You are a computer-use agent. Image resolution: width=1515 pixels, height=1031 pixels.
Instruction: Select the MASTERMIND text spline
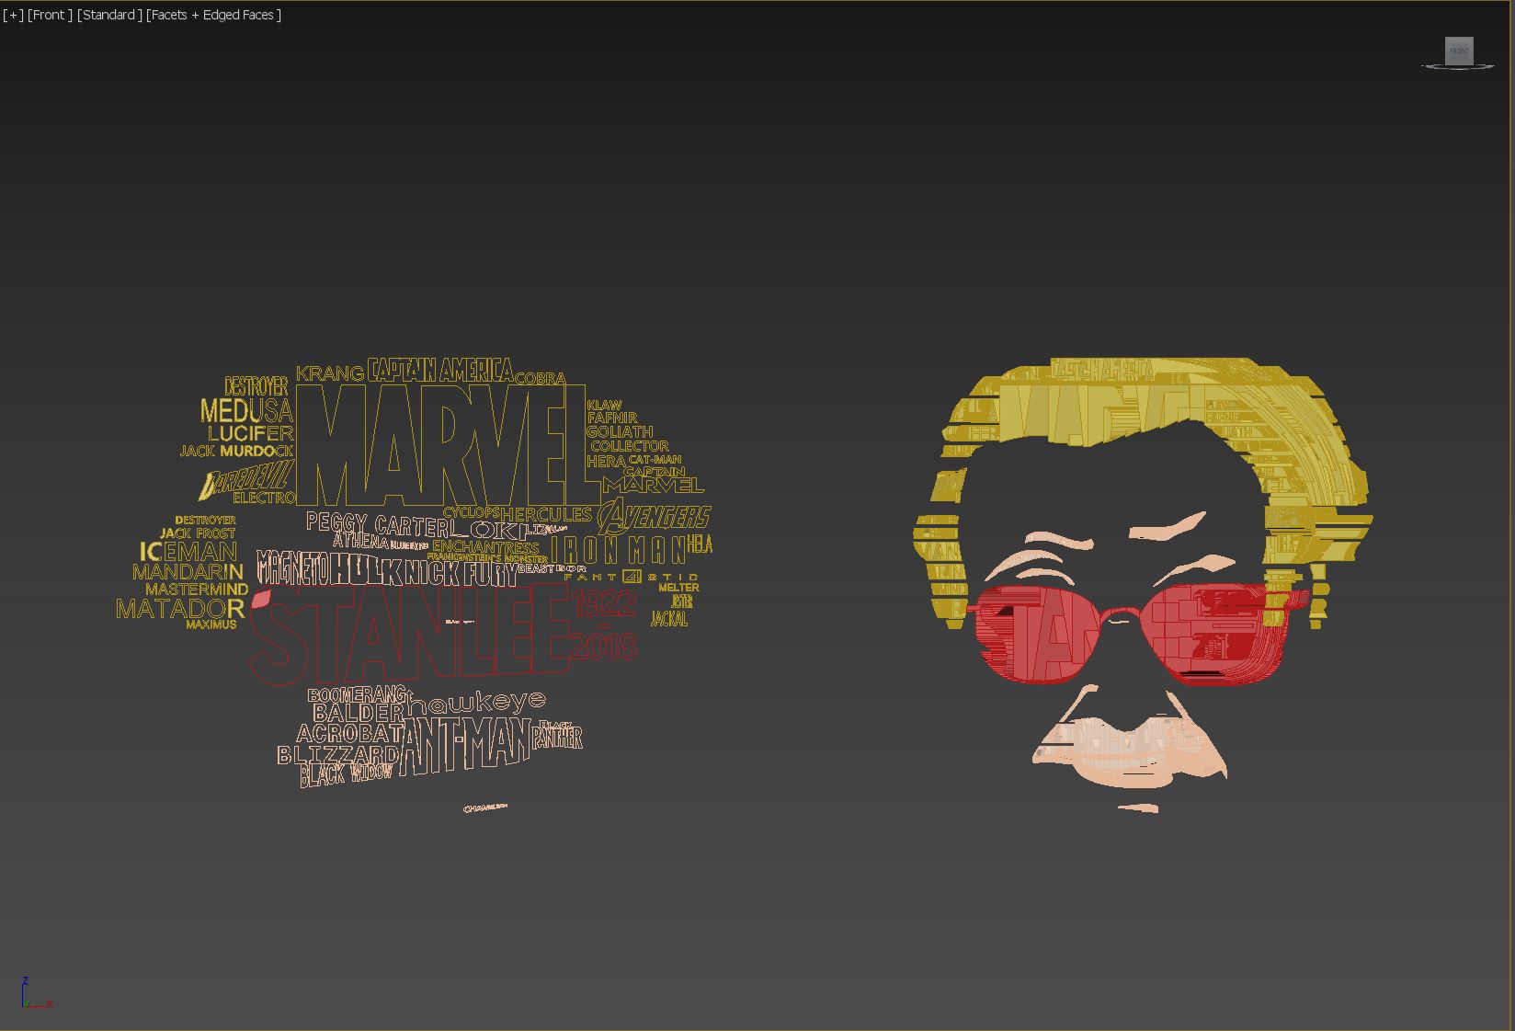(197, 590)
